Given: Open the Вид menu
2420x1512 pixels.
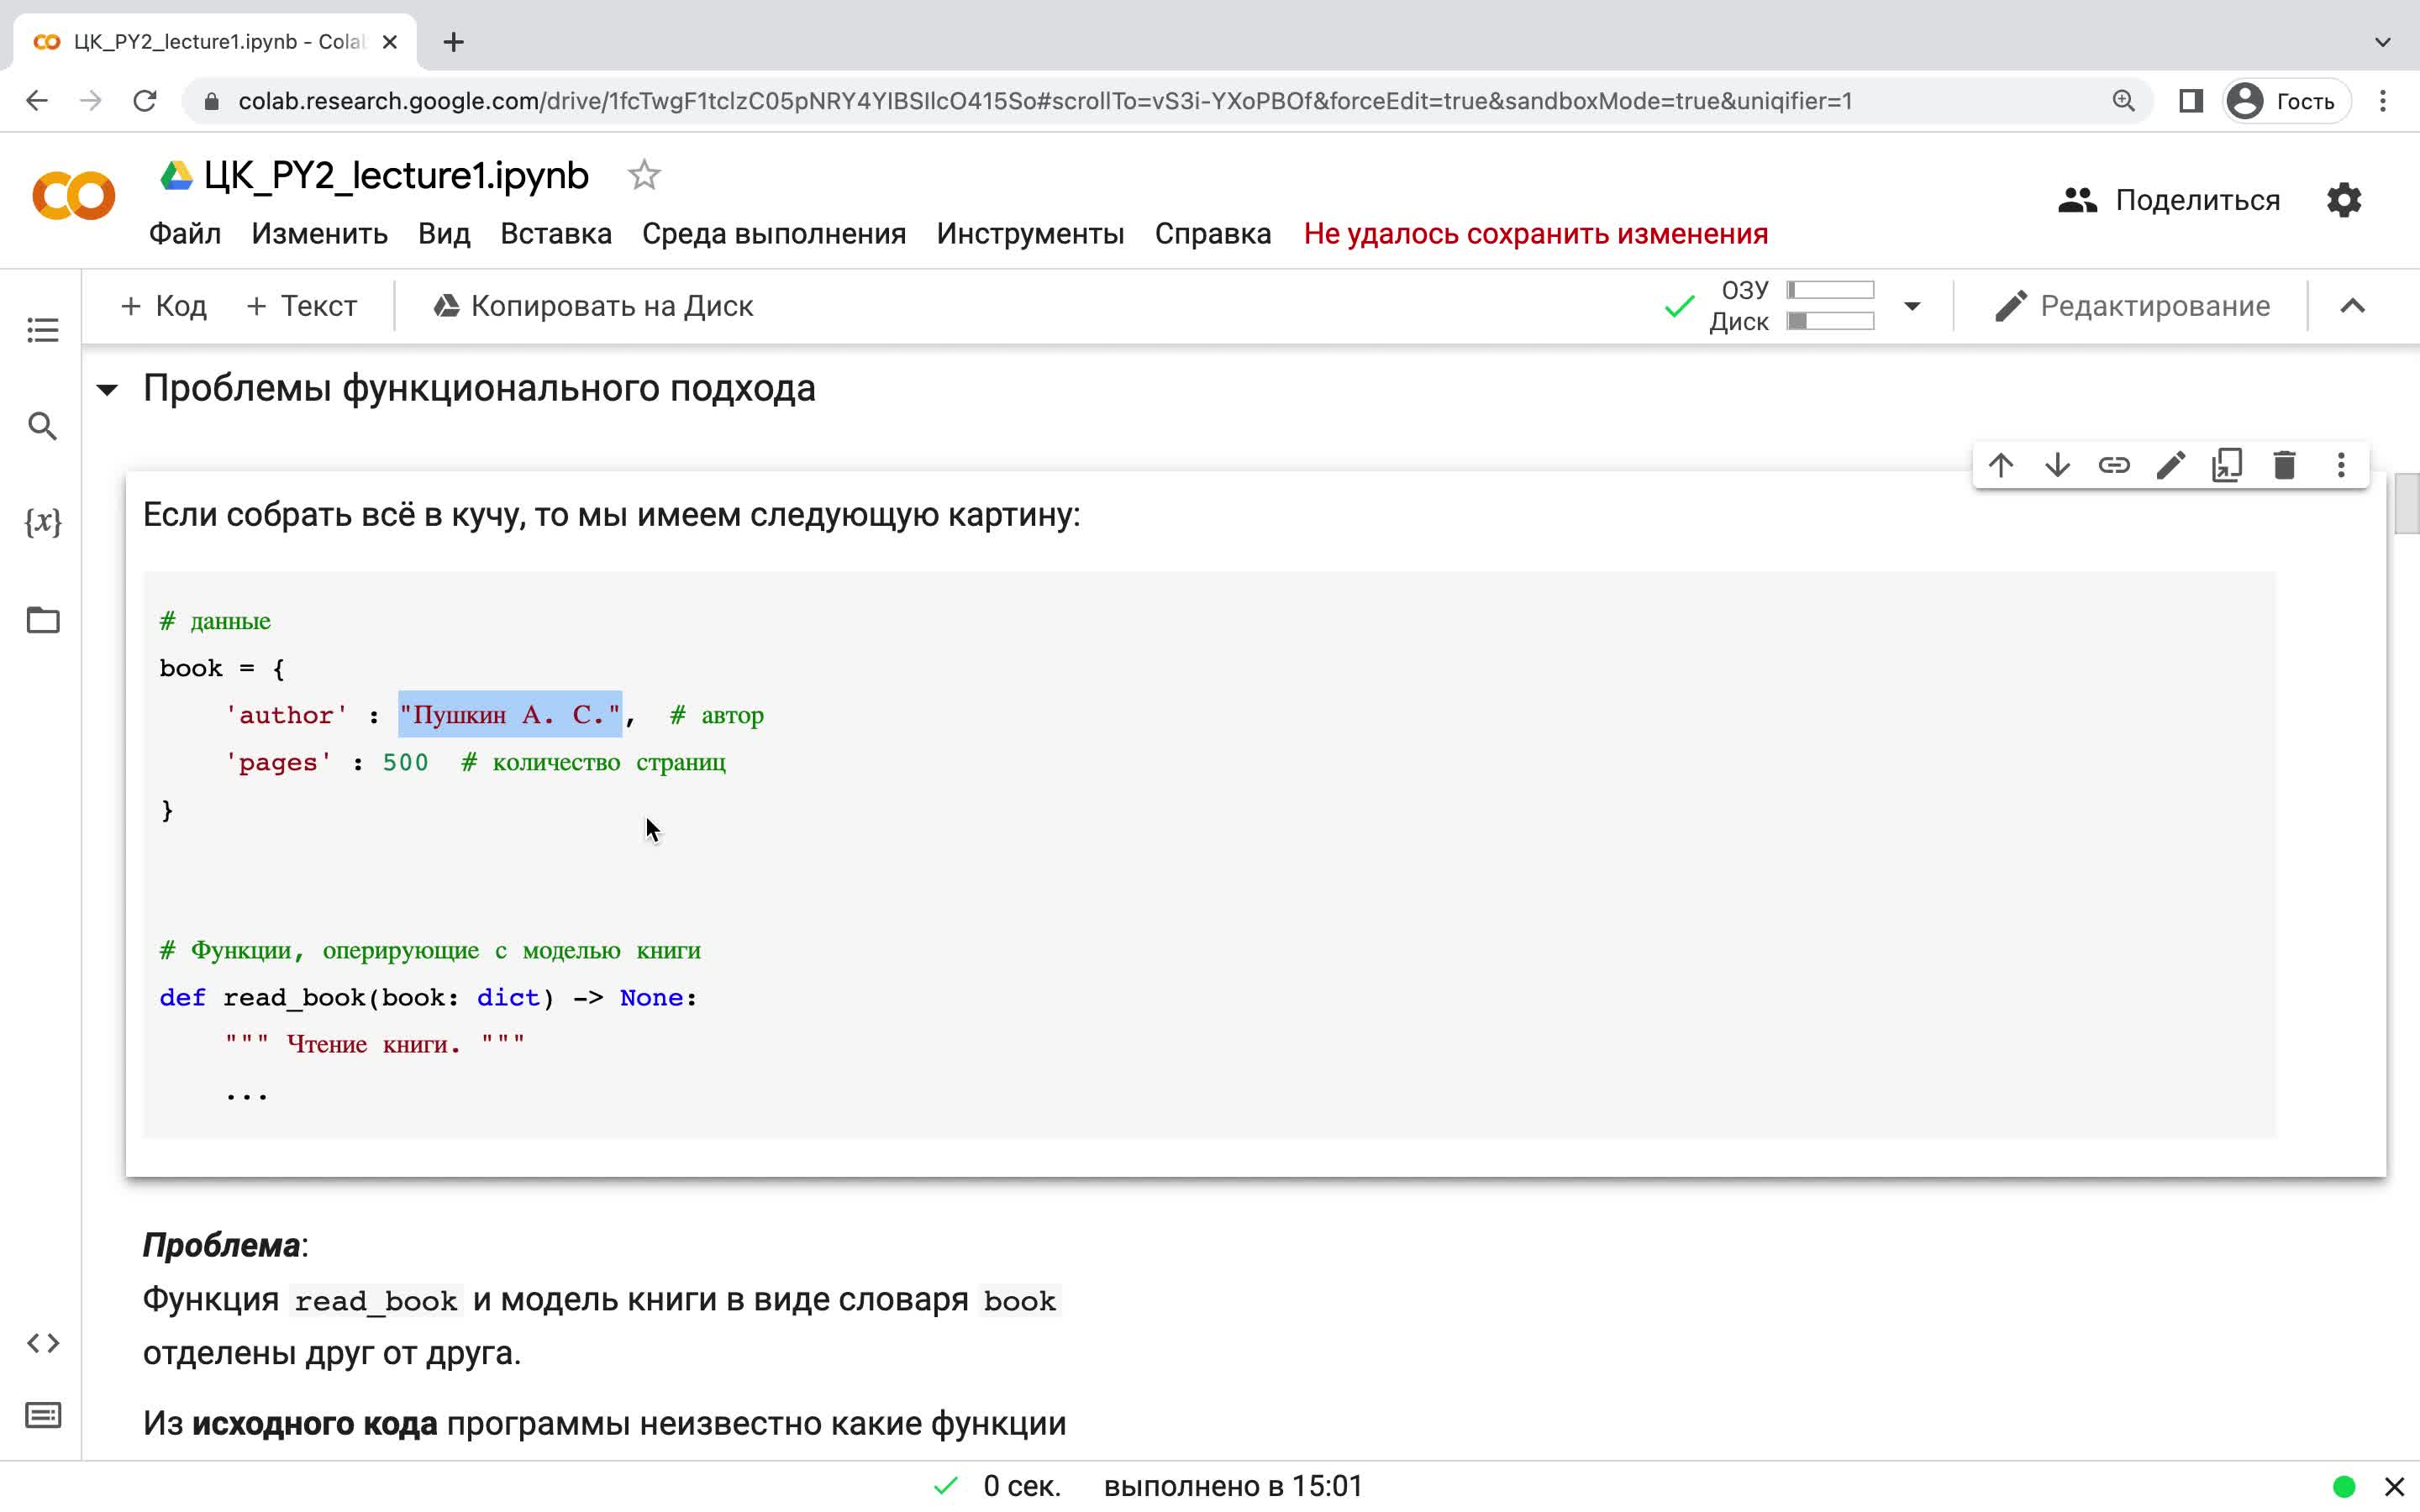Looking at the screenshot, I should pyautogui.click(x=444, y=234).
